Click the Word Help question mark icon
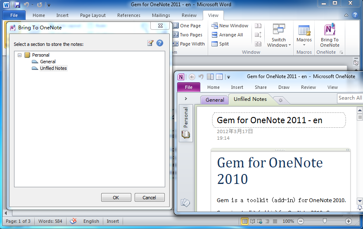This screenshot has height=229, width=363. pyautogui.click(x=355, y=15)
